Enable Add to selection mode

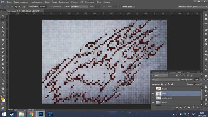point(16,6)
